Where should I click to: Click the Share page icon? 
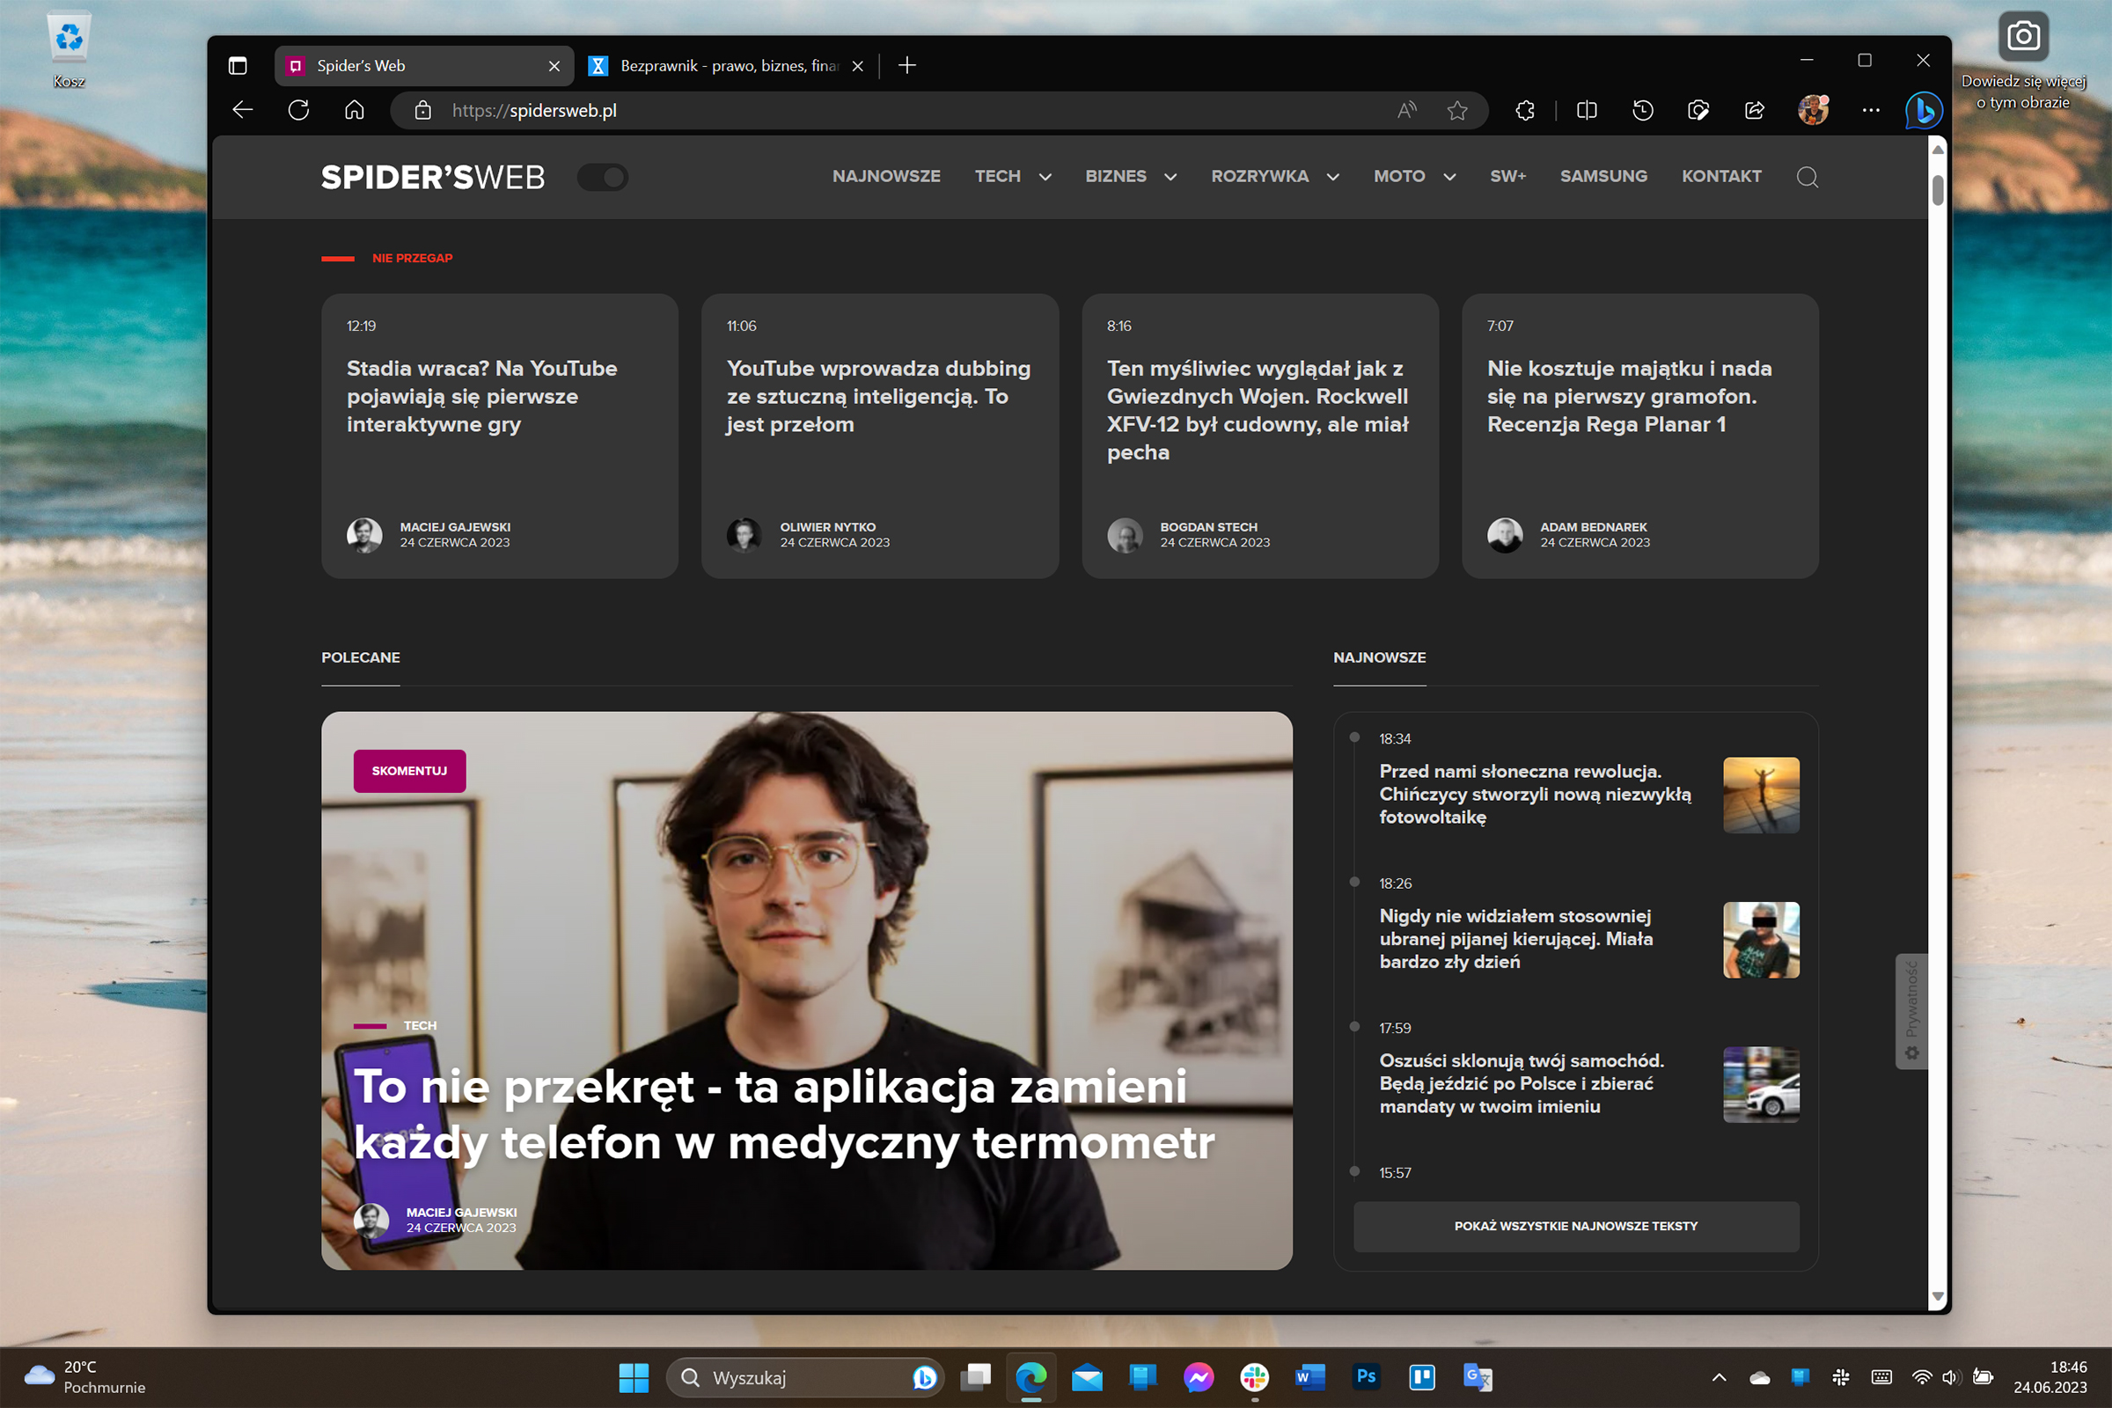point(1755,111)
